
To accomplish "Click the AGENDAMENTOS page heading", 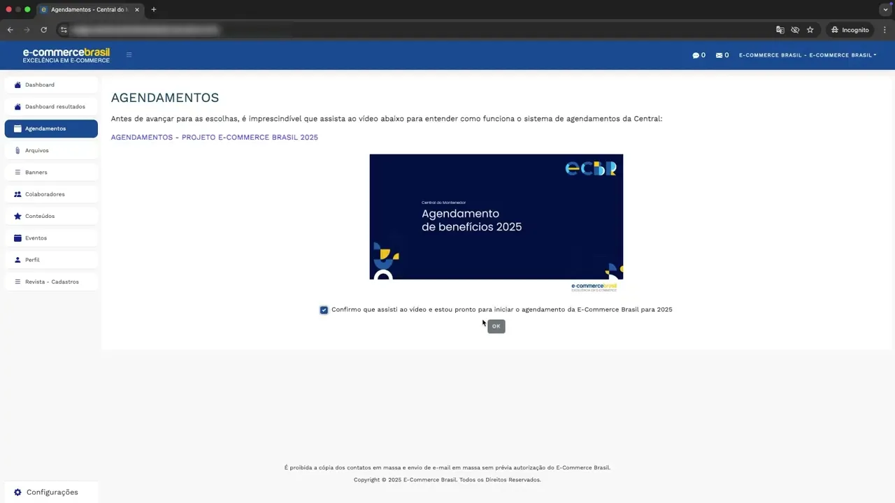I will click(x=165, y=98).
